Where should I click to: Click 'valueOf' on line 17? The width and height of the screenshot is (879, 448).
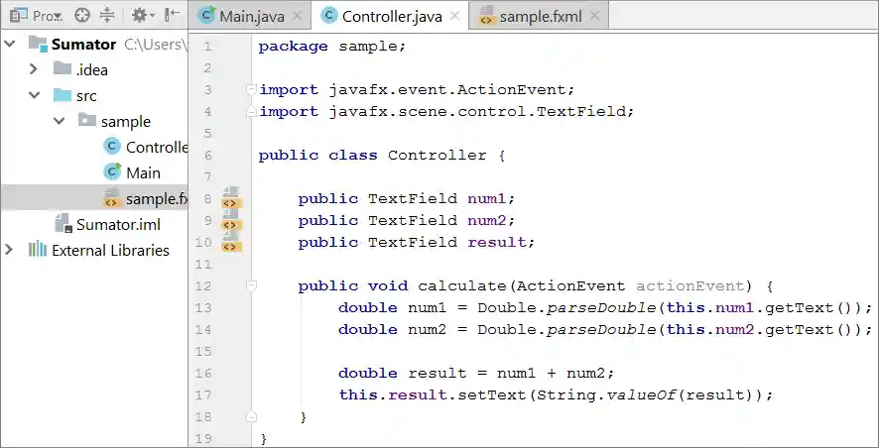pos(641,395)
